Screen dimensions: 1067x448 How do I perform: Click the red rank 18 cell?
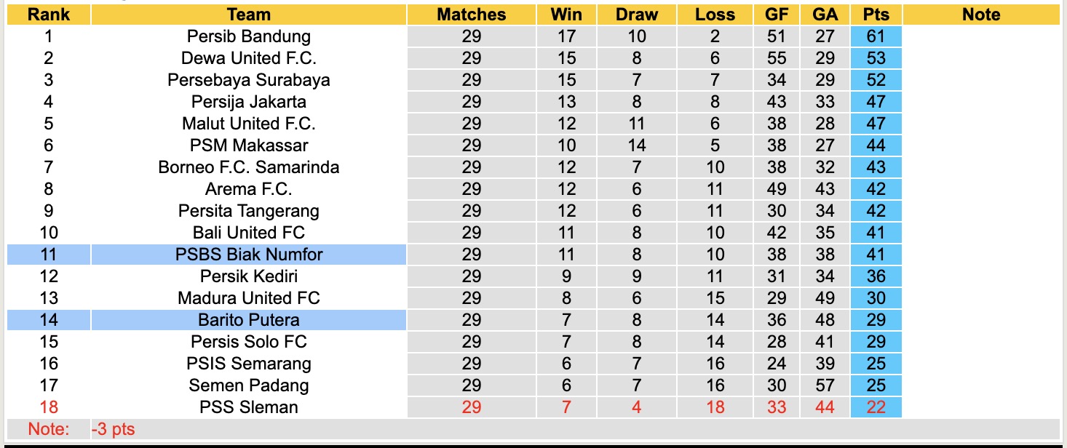tap(49, 407)
